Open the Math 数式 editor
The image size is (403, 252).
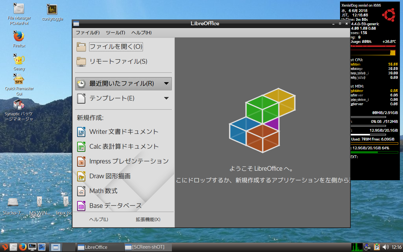tap(98, 191)
